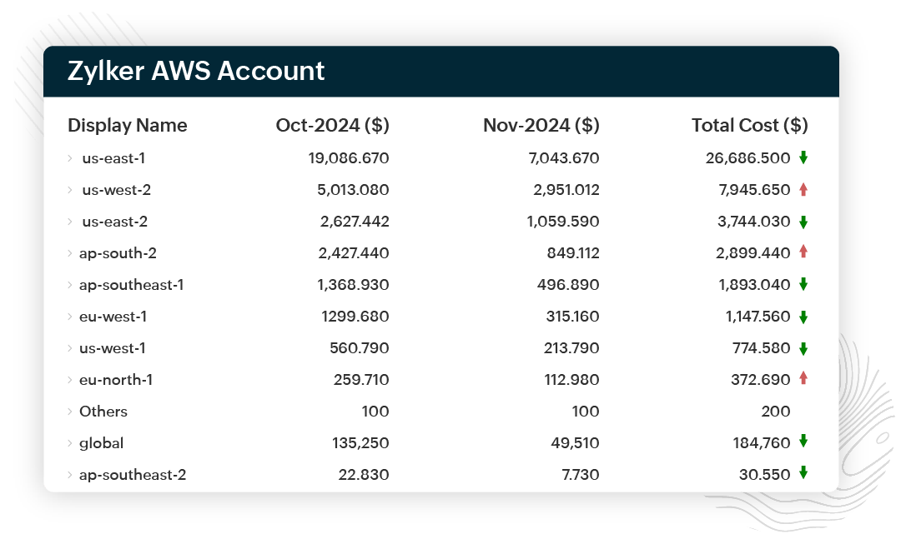Click the Oct-2024 ($) column header

point(332,125)
